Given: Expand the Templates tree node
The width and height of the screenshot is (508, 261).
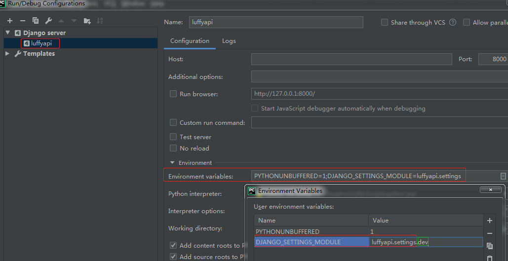Looking at the screenshot, I should tap(7, 53).
